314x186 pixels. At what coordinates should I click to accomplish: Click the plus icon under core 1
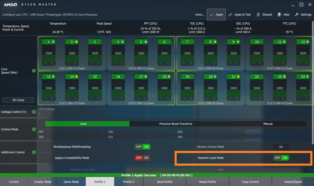click(x=52, y=64)
